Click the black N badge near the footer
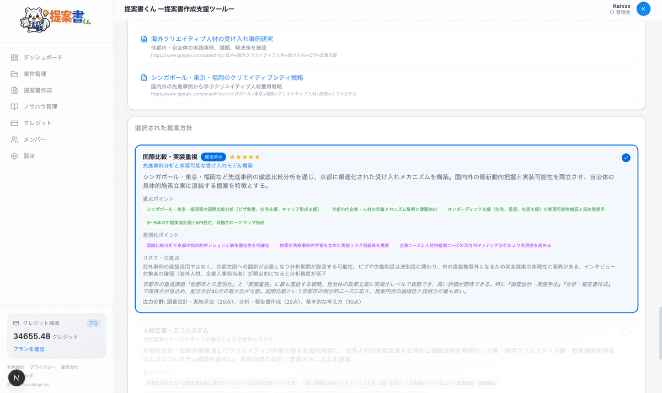This screenshot has width=662, height=393. click(x=16, y=378)
